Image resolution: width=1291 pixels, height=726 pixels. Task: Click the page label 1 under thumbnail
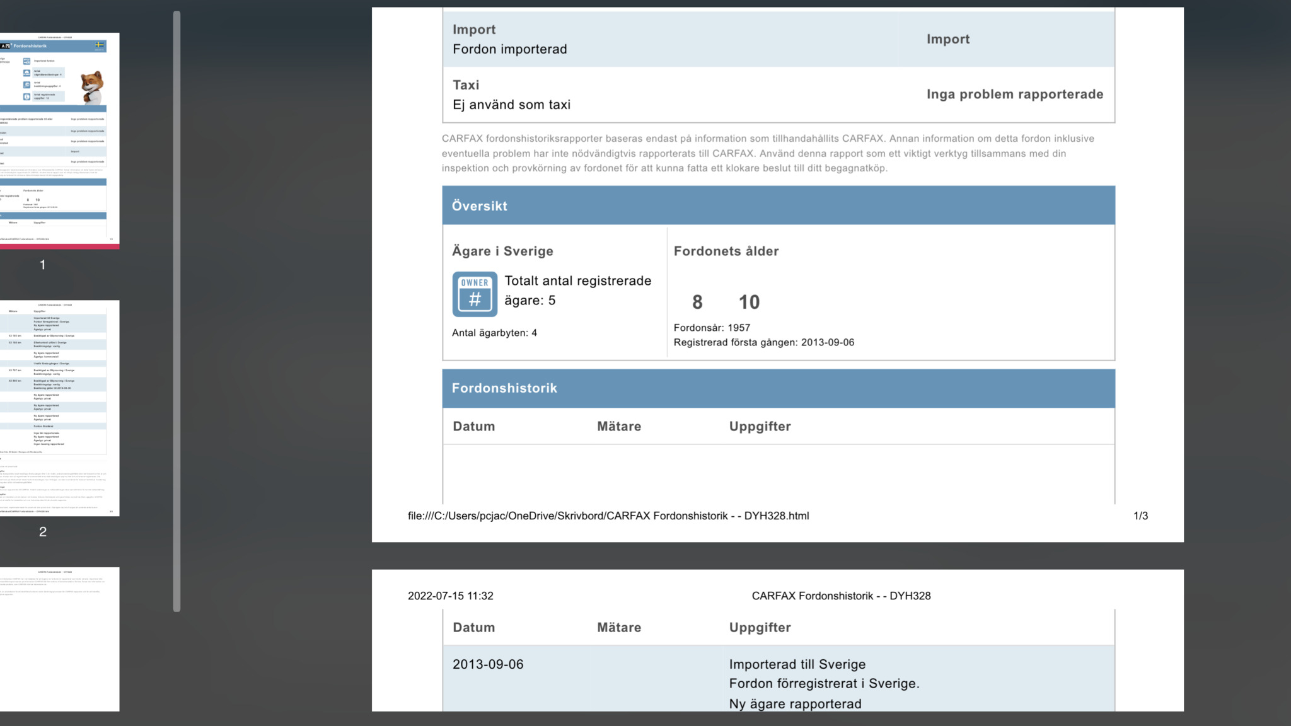coord(43,265)
